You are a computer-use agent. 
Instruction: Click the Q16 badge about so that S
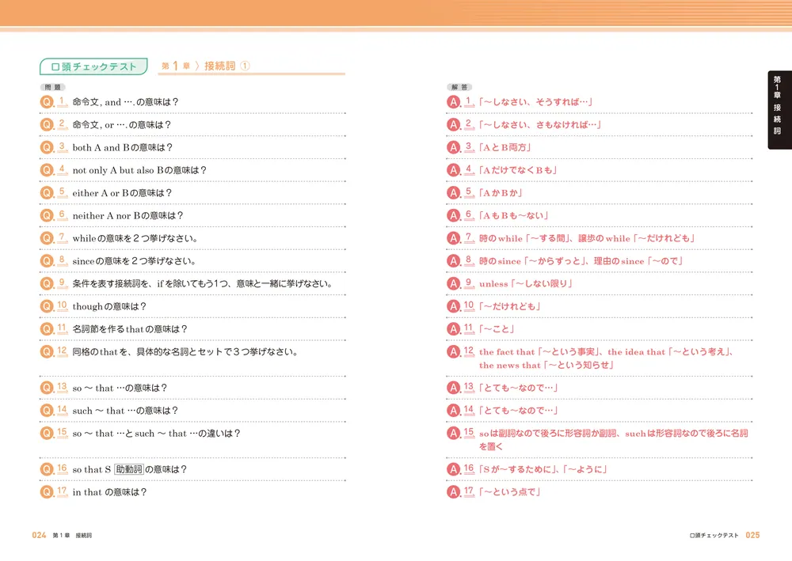click(48, 470)
